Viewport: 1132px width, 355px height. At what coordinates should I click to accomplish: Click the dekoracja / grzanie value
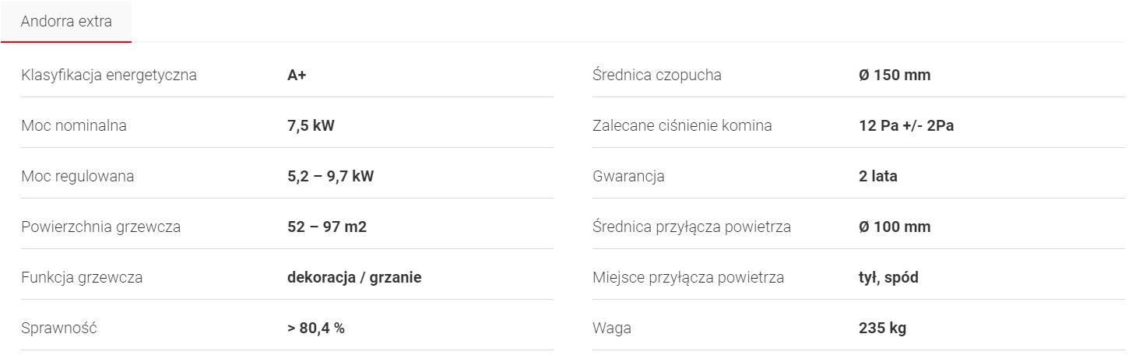[354, 277]
